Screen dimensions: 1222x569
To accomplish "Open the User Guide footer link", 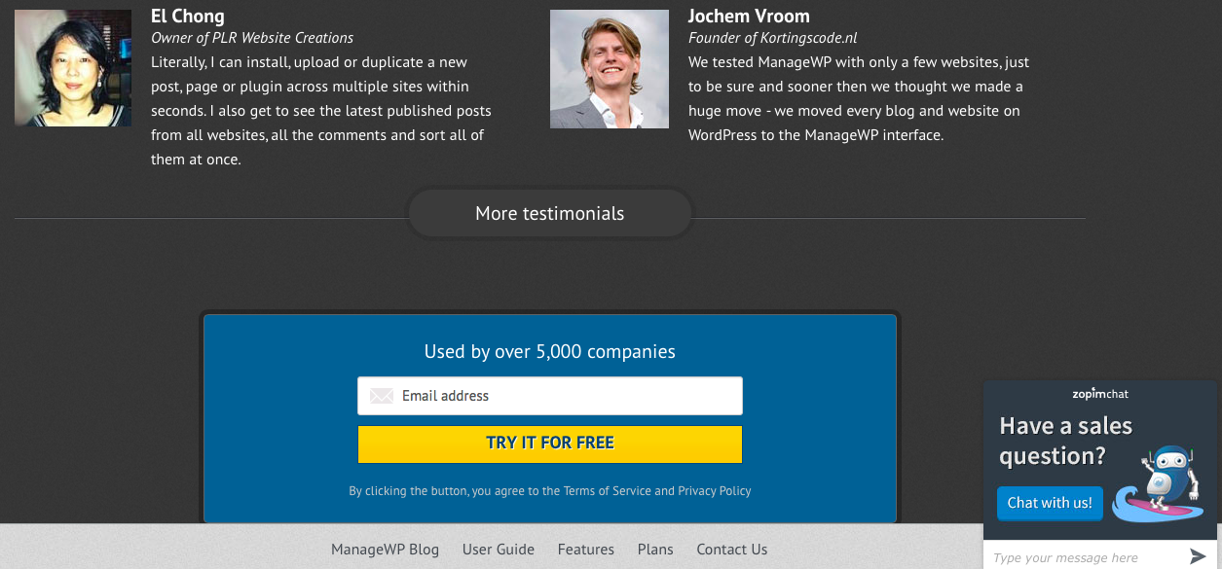I will (x=499, y=550).
